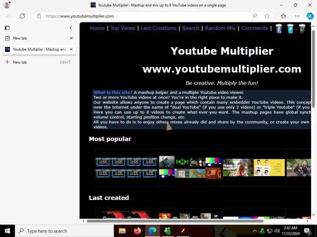Image resolution: width=317 pixels, height=237 pixels.
Task: Open the Travel Highlights mashup thumbnail
Action: pyautogui.click(x=254, y=168)
